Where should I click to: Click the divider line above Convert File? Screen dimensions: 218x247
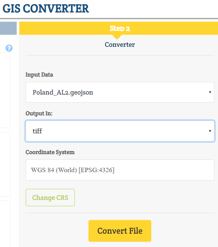120,213
